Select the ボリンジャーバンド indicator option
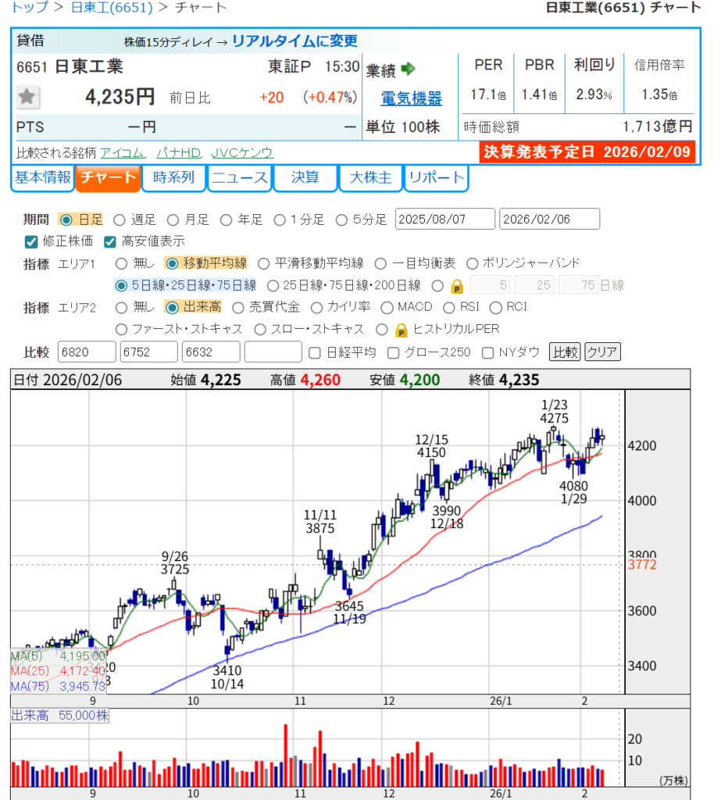This screenshot has height=800, width=721. point(473,263)
